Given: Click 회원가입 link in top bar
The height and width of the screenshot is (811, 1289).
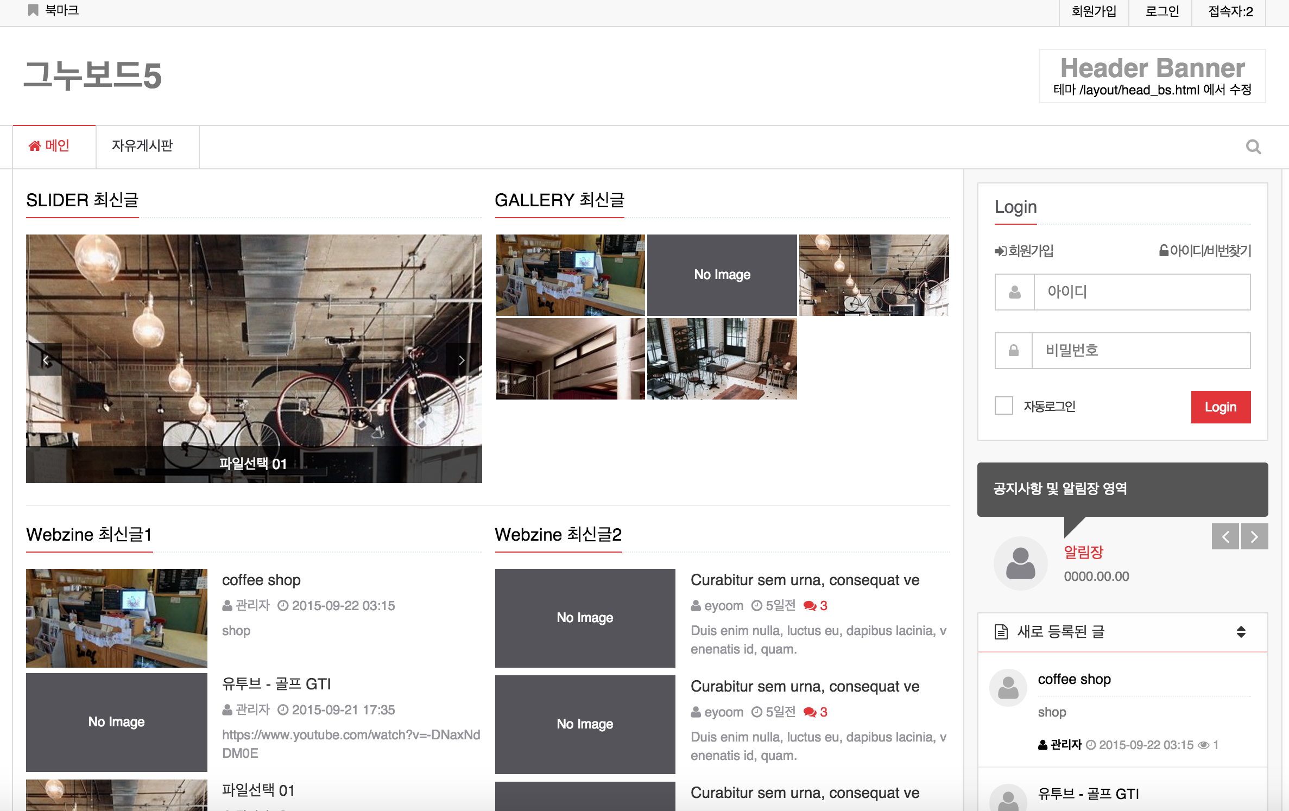Looking at the screenshot, I should (x=1094, y=11).
